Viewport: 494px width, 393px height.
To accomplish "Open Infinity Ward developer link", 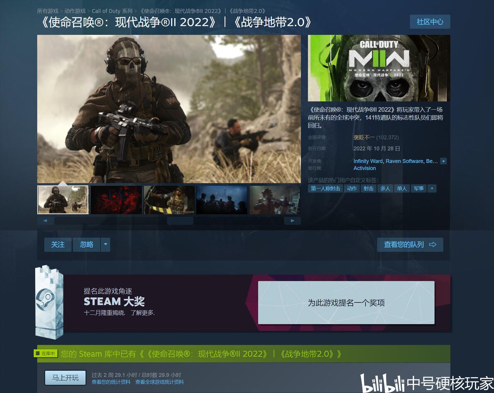I will pyautogui.click(x=368, y=161).
